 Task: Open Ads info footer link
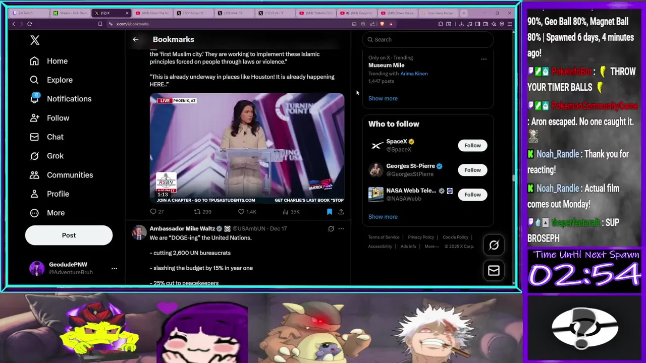coord(408,247)
